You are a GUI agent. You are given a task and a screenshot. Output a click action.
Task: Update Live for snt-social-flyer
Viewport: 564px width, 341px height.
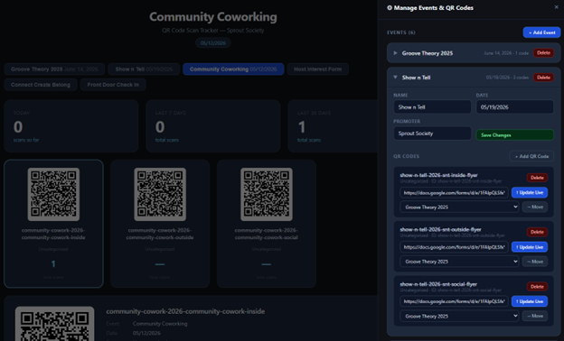(x=530, y=301)
